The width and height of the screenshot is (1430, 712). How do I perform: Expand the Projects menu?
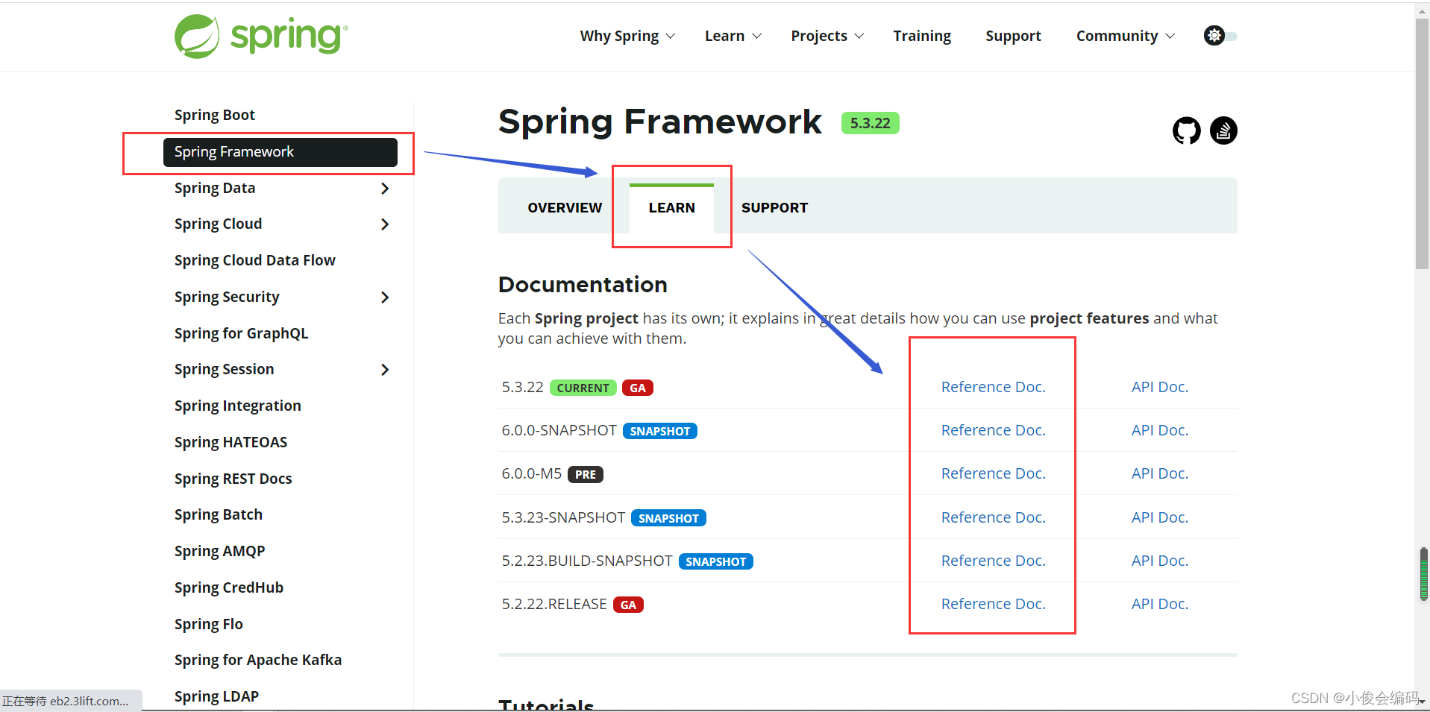click(x=827, y=36)
